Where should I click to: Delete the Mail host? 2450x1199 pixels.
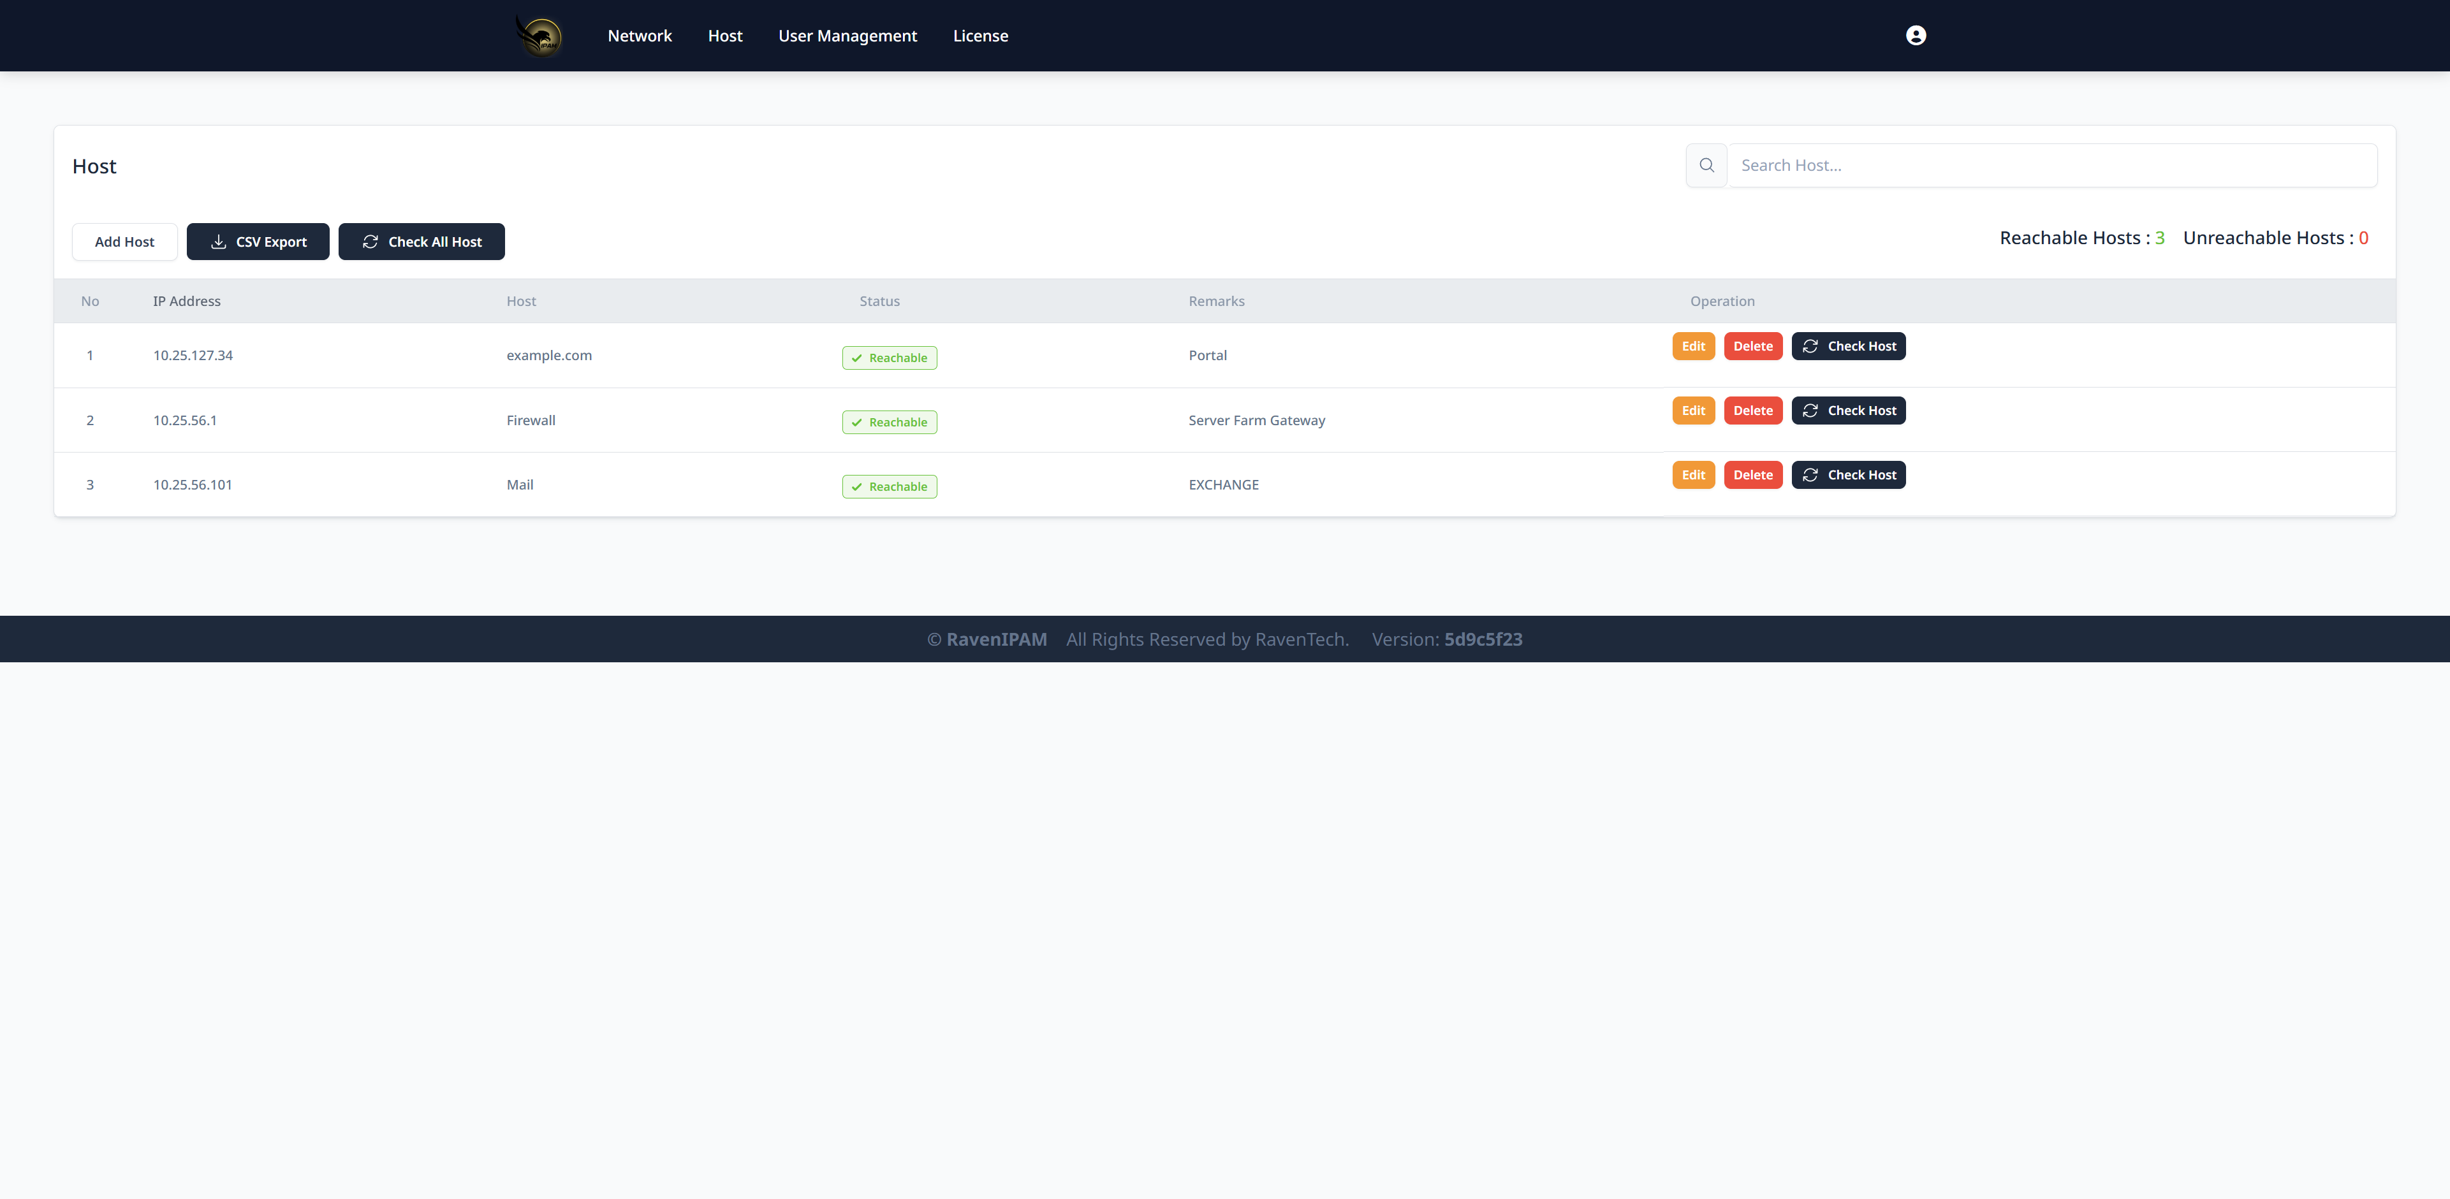tap(1753, 476)
